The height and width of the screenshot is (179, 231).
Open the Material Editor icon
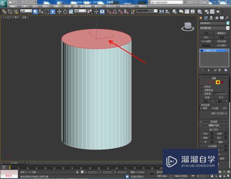200,12
